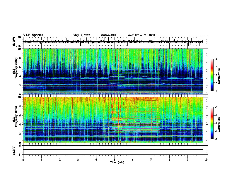Click the flat ch.3 voltage trace line

pos(113,150)
